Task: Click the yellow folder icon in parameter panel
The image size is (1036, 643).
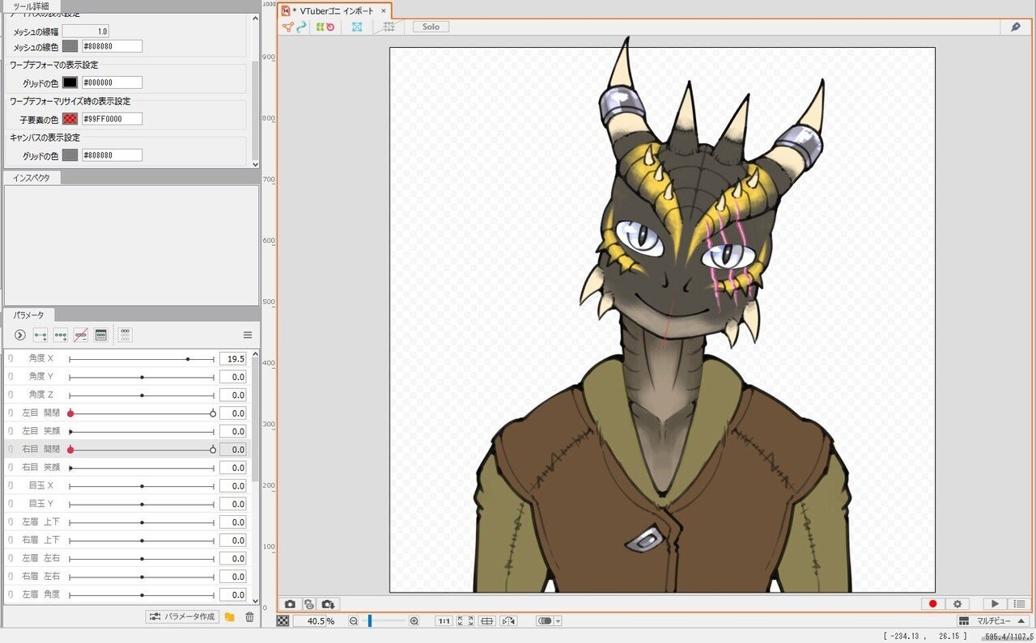Action: pos(230,617)
